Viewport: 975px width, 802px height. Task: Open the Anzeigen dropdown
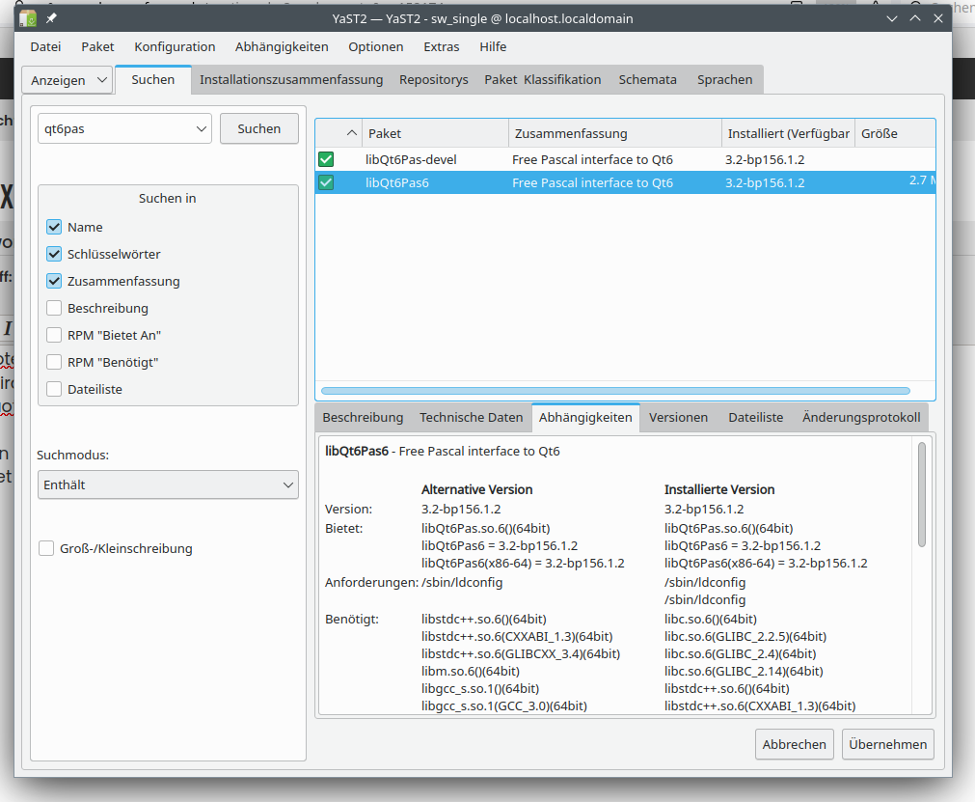pyautogui.click(x=68, y=80)
